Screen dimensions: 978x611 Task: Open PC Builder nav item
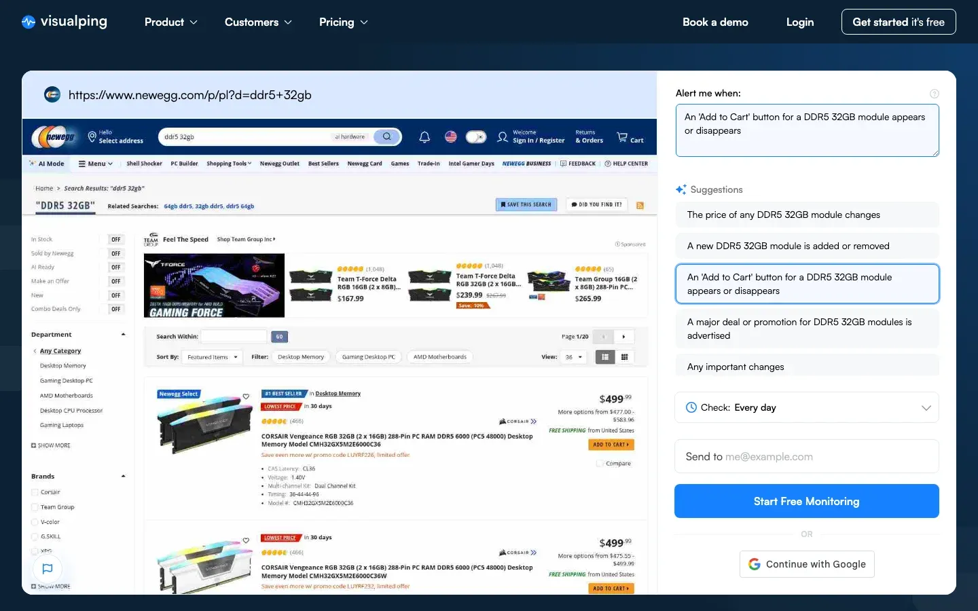pos(184,164)
